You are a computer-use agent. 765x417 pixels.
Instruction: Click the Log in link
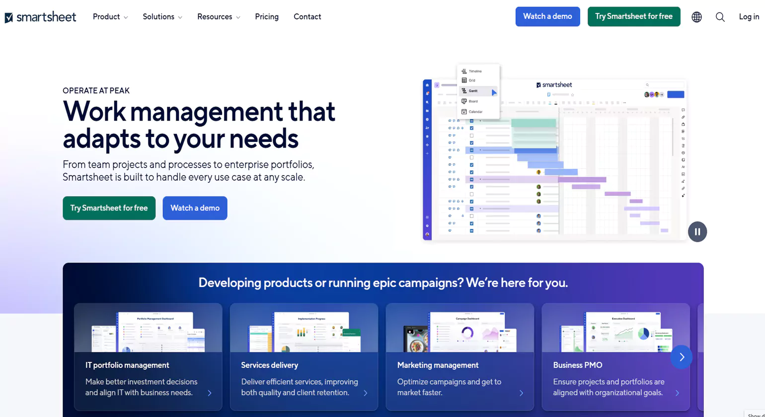point(748,16)
